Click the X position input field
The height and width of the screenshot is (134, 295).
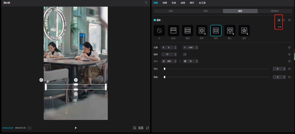click(x=168, y=48)
